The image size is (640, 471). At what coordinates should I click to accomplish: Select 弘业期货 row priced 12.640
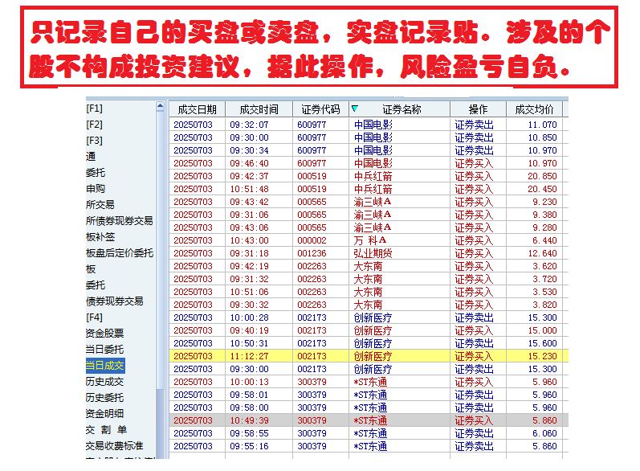(x=369, y=253)
